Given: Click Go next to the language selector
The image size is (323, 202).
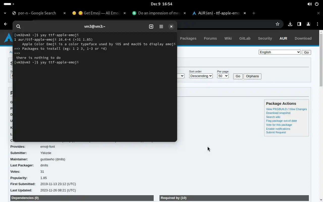Looking at the screenshot, I should pos(306,52).
